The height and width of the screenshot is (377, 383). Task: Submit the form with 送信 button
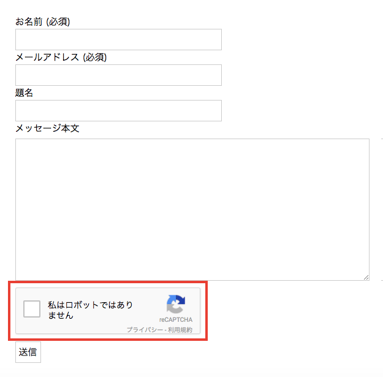tap(28, 352)
